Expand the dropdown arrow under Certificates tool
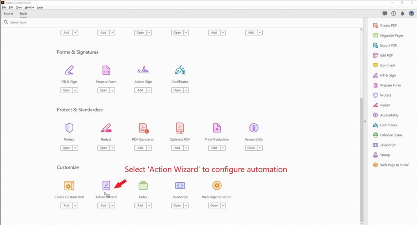417x225 pixels. [x=186, y=90]
